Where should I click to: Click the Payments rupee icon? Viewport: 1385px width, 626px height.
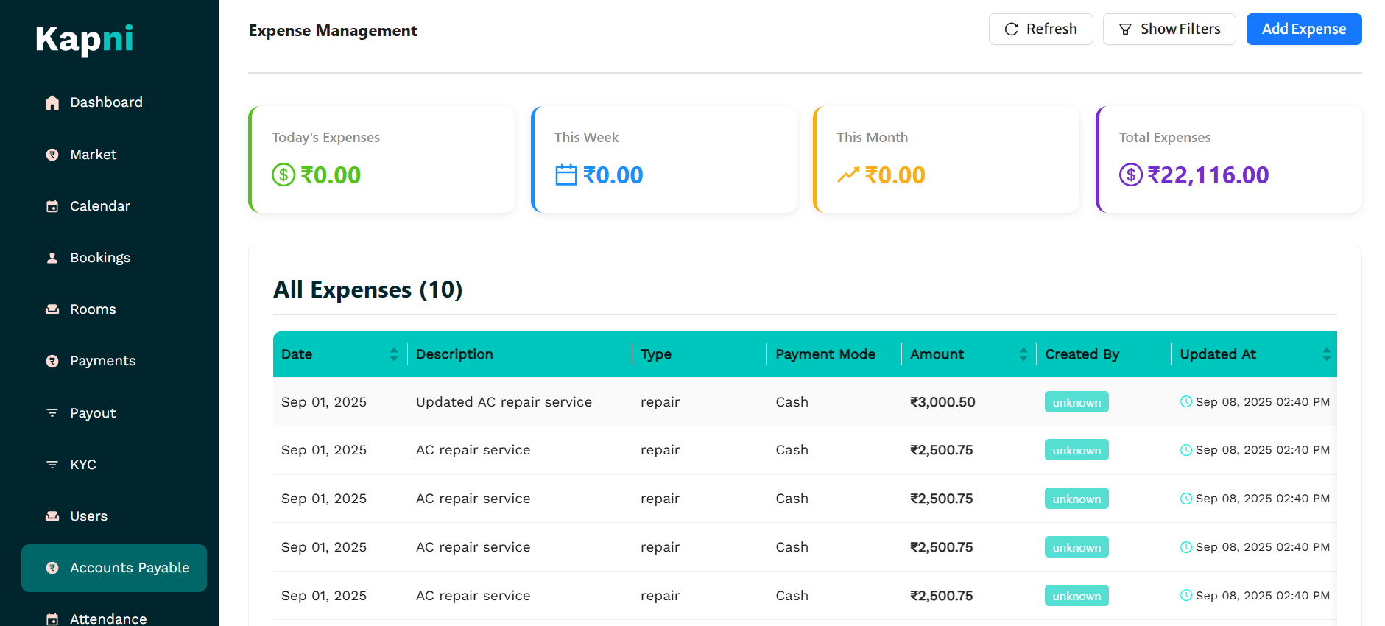[52, 362]
